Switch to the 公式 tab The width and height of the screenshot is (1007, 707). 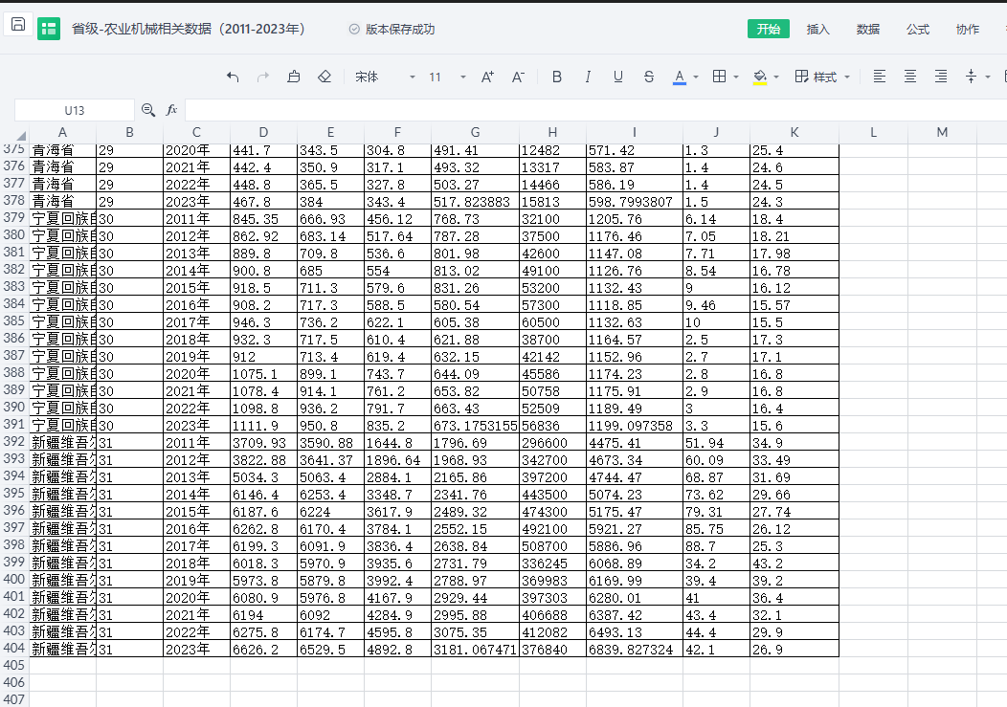[x=918, y=29]
